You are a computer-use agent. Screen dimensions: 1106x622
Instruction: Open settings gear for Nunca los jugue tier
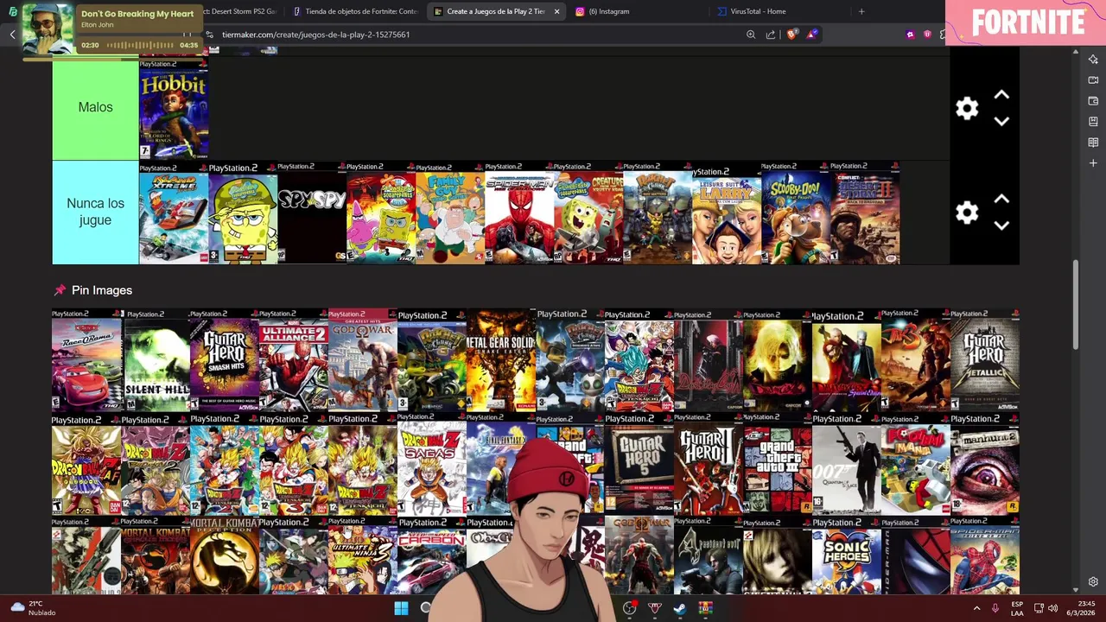pyautogui.click(x=967, y=213)
